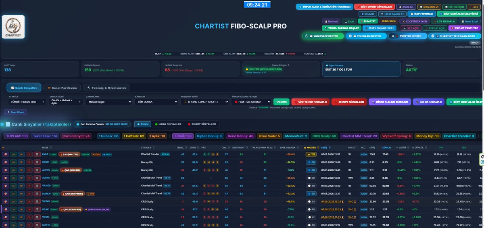Open Twitter Destek support

(407, 36)
